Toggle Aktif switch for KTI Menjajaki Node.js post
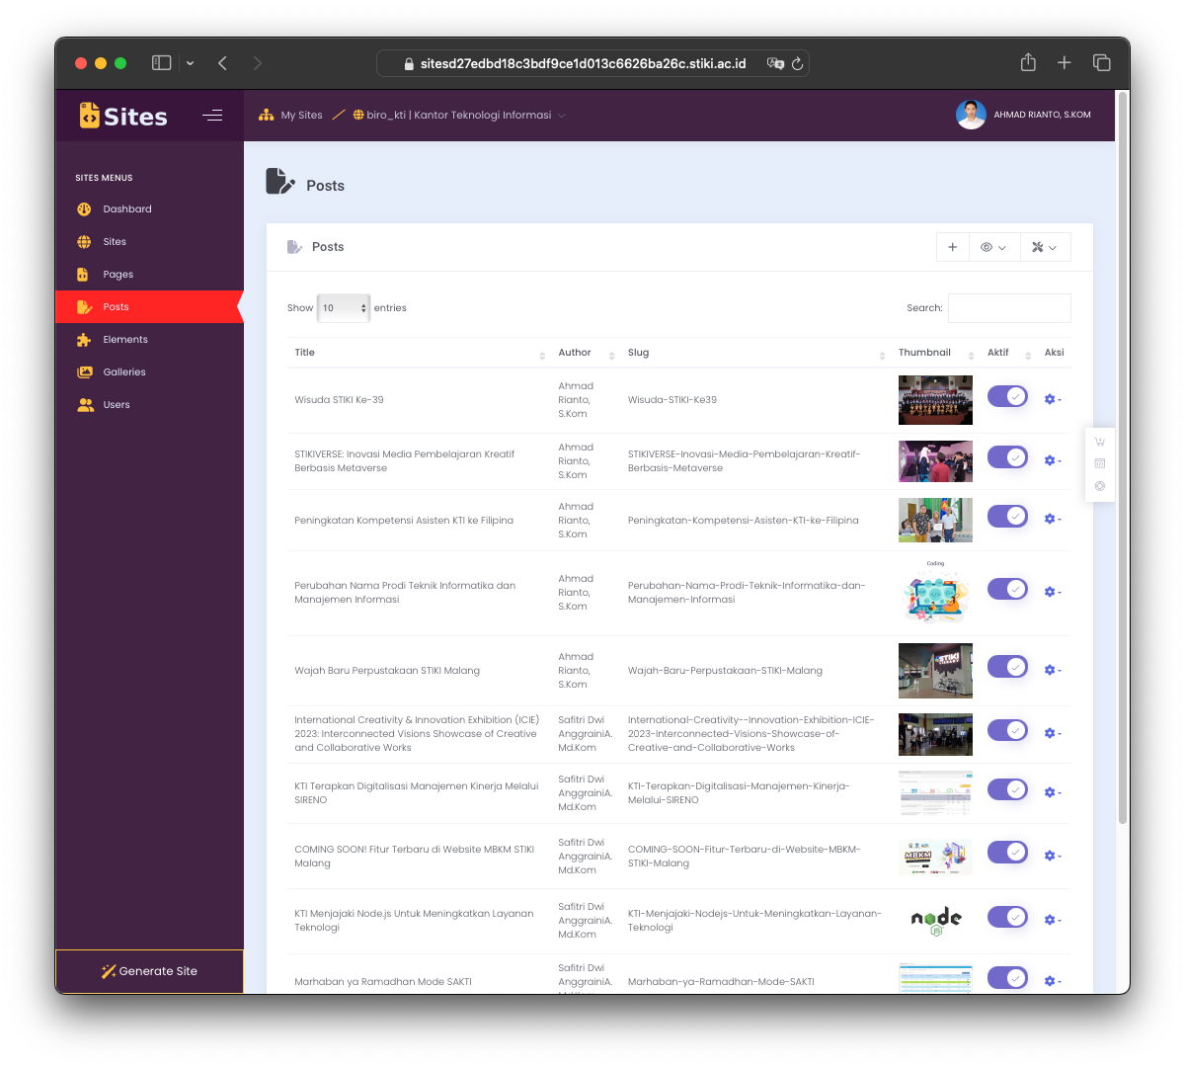This screenshot has height=1067, width=1185. click(1007, 918)
